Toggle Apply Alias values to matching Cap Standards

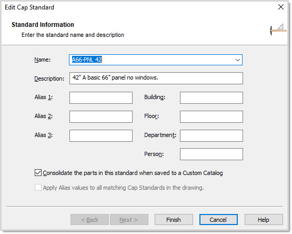[x=38, y=187]
